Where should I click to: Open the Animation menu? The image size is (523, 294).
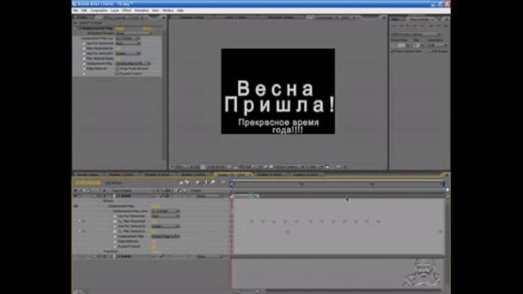pos(141,11)
